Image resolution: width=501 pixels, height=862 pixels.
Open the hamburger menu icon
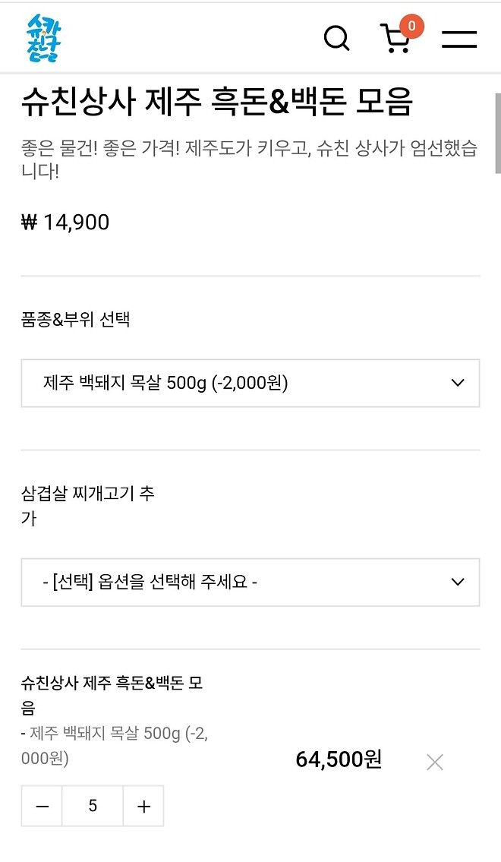pos(459,39)
